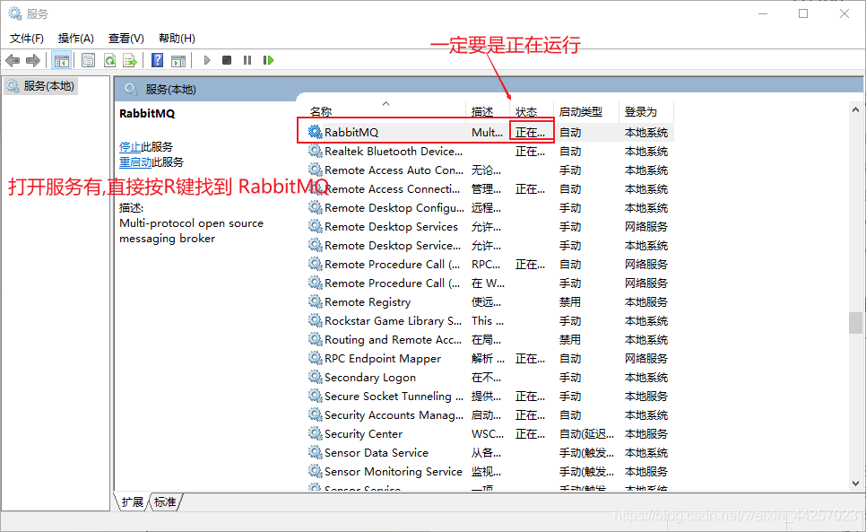Image resolution: width=866 pixels, height=532 pixels.
Task: Click the 重启动 service link
Action: [135, 161]
